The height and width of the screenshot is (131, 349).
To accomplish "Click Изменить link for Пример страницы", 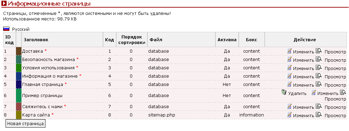I will pyautogui.click(x=328, y=94).
